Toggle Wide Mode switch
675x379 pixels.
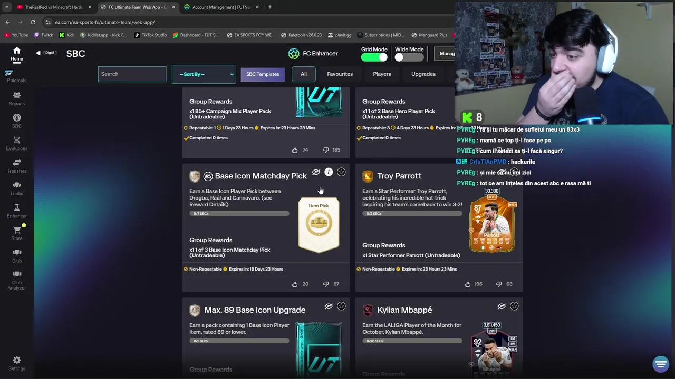409,57
